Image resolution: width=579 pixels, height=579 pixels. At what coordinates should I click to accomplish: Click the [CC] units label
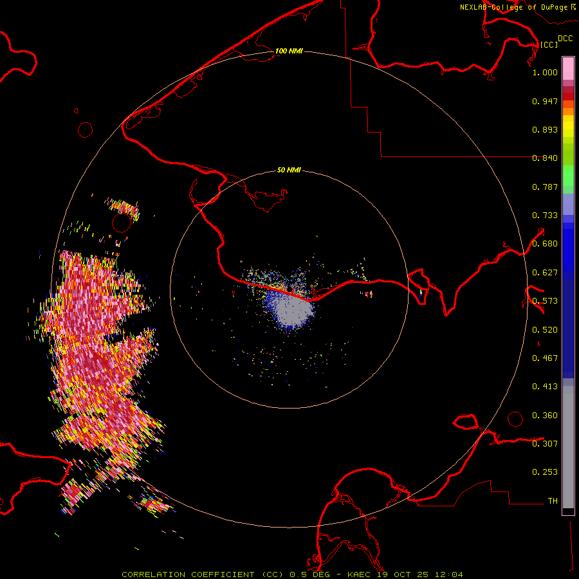click(x=549, y=44)
